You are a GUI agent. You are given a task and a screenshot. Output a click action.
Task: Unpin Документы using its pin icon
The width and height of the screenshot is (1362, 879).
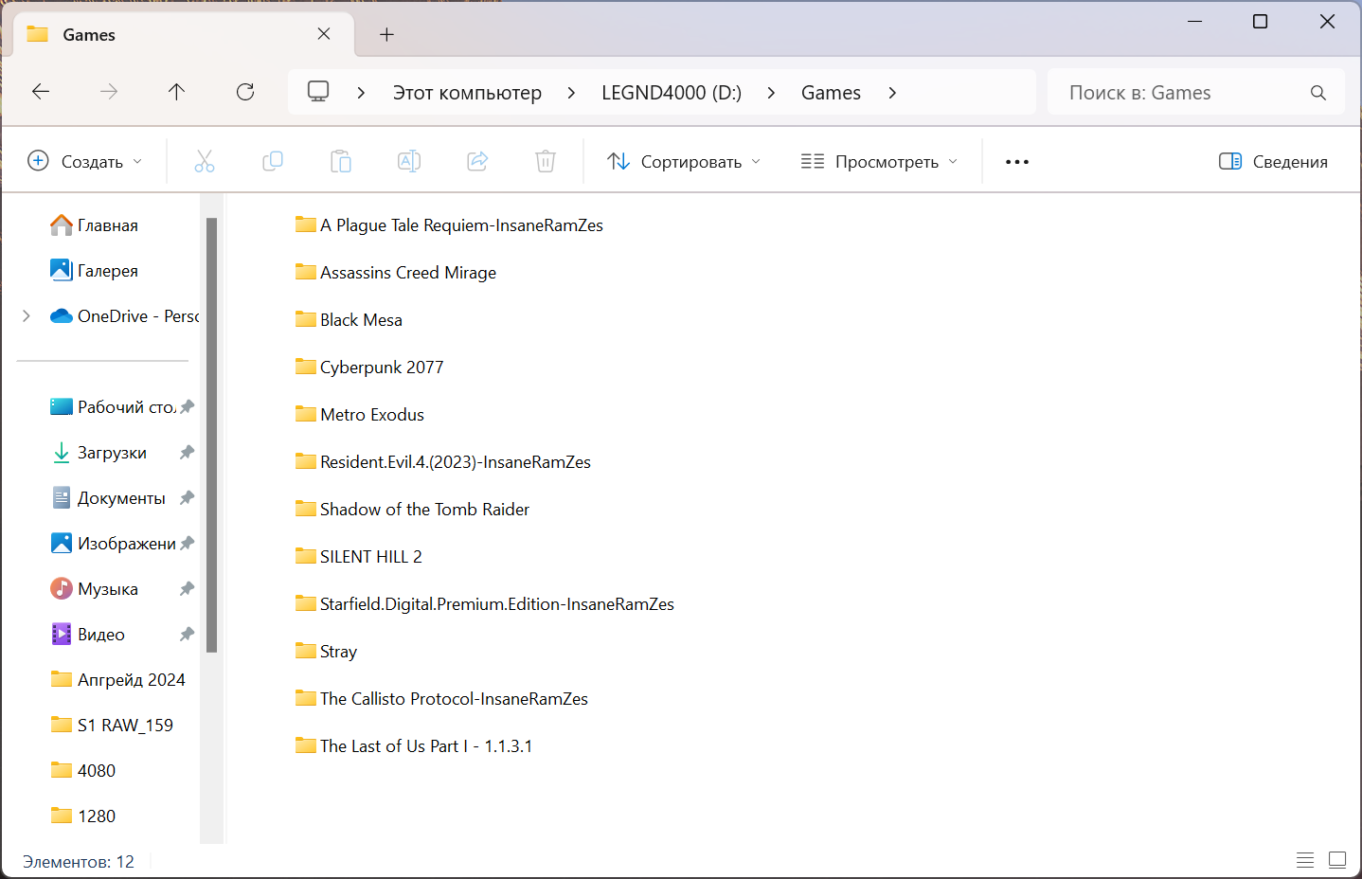(187, 498)
